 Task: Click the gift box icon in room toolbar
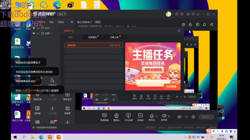[183, 25]
